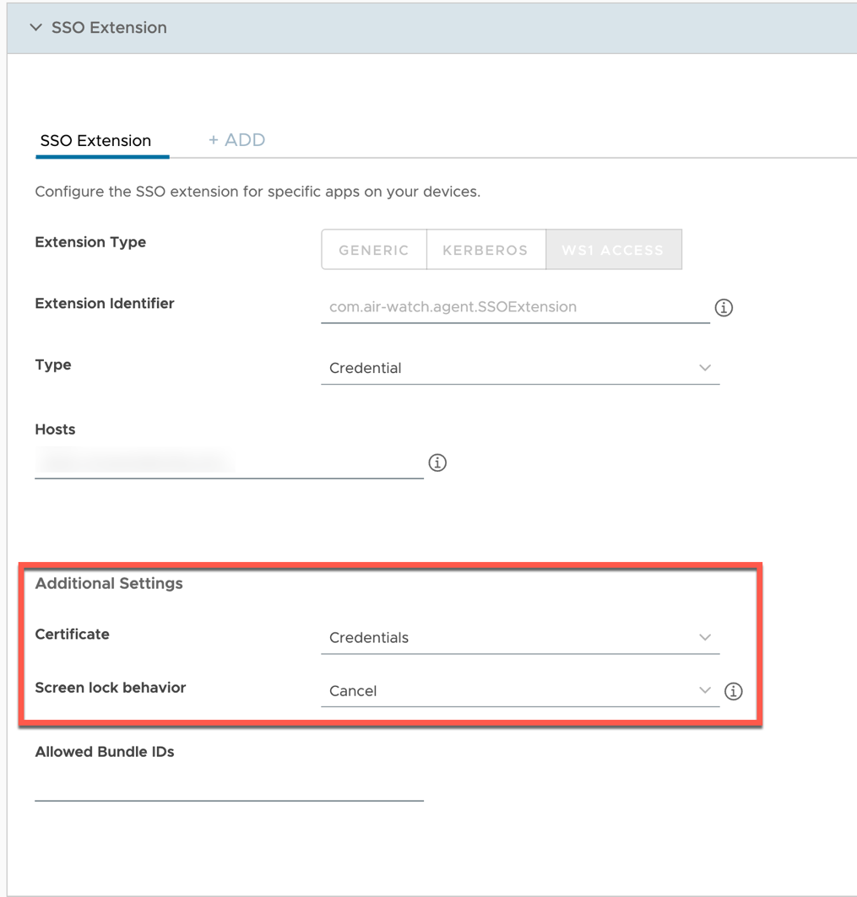Click the 'Cancel' value in Screen lock behavior

click(353, 691)
